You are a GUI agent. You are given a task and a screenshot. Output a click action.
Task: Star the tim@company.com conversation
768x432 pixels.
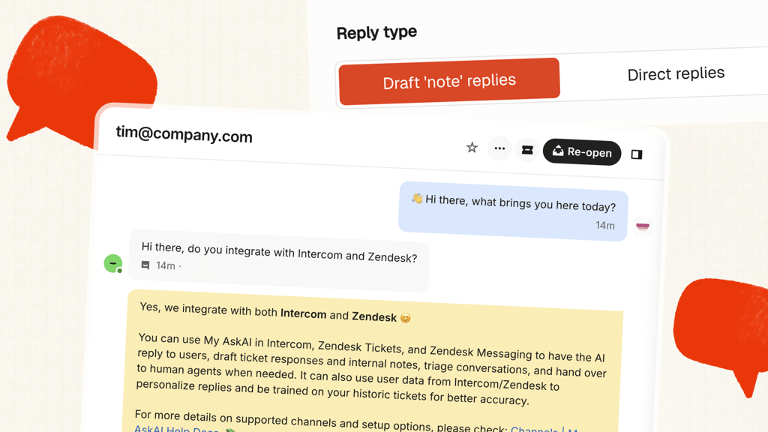472,148
